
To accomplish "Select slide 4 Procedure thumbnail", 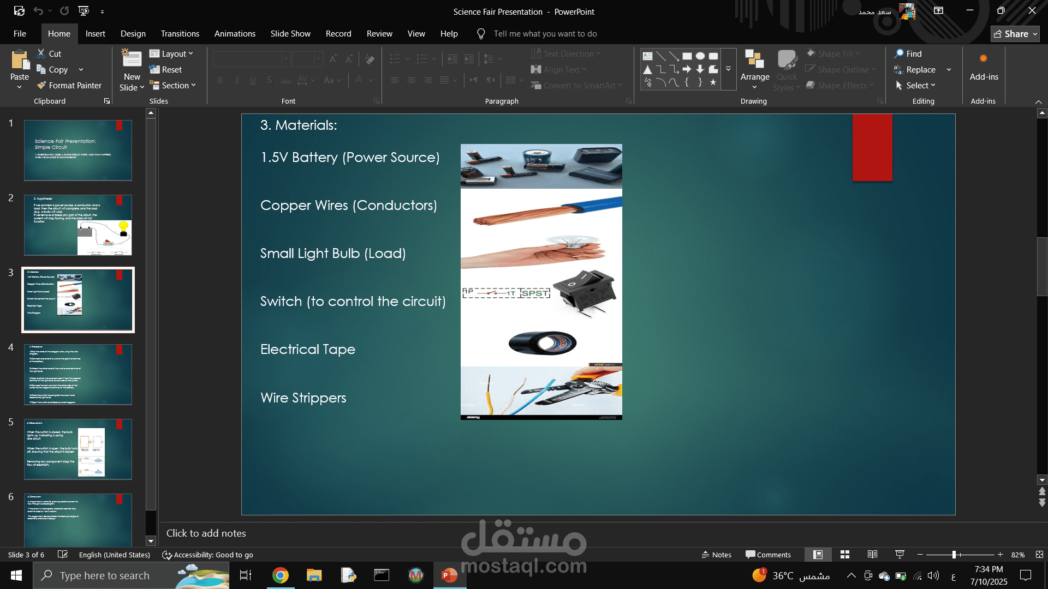I will tap(78, 375).
